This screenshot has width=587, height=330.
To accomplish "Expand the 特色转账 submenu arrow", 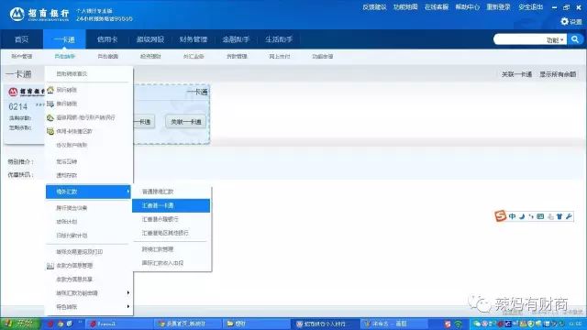I will [128, 307].
